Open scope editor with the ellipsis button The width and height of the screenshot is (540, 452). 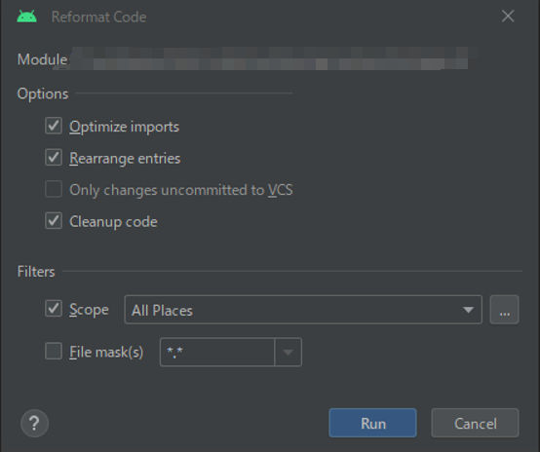pos(504,310)
